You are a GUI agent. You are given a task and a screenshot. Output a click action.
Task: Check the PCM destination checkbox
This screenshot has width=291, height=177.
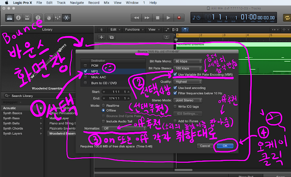click(85, 65)
